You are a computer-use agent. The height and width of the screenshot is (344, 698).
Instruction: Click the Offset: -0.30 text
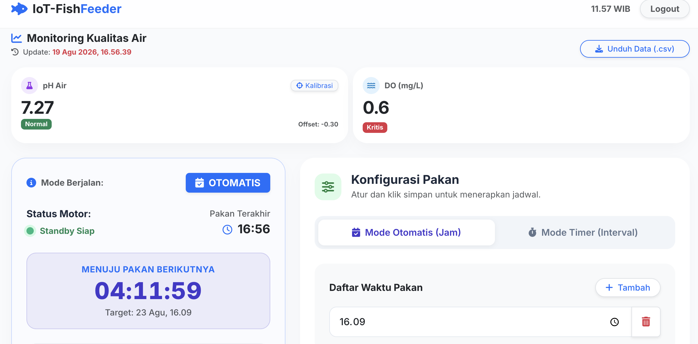coord(318,124)
